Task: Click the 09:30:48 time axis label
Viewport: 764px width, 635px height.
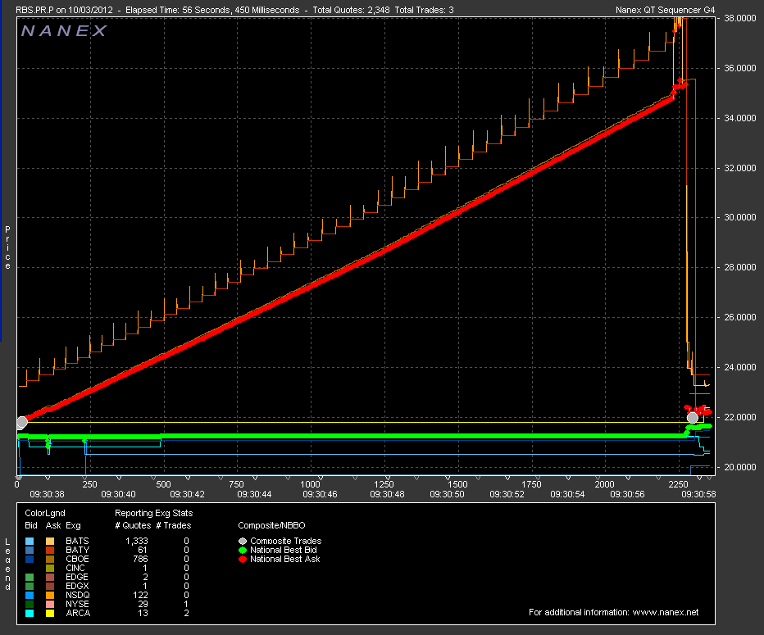Action: (387, 494)
